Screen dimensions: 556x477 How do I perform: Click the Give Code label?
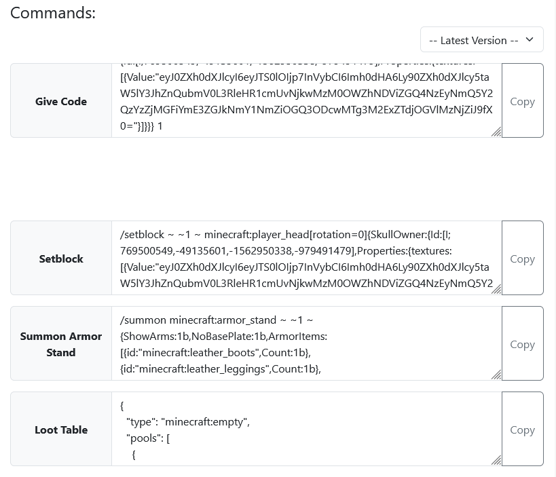(x=61, y=101)
